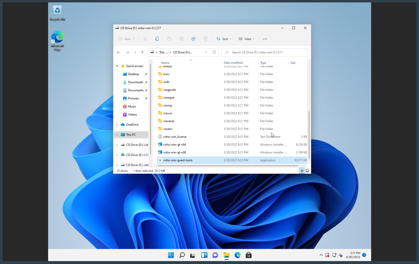Viewport: 419px width, 264px height.
Task: Select Music in navigation pane
Action: click(132, 106)
